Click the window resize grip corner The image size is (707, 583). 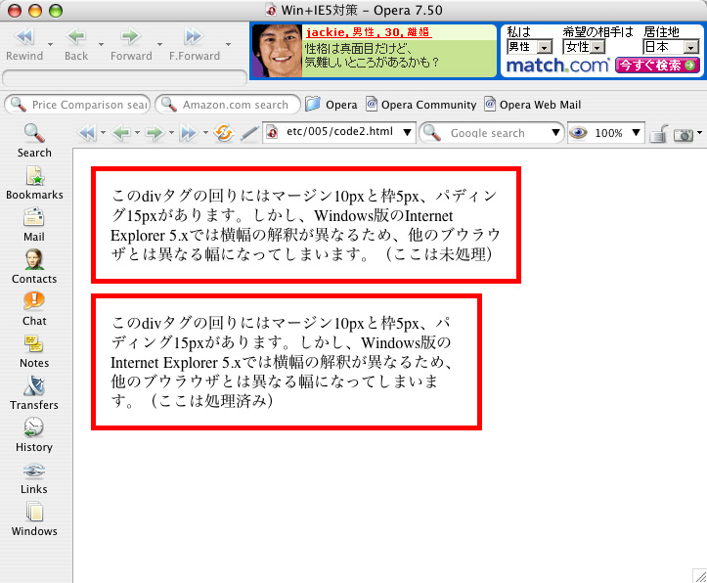pyautogui.click(x=700, y=576)
